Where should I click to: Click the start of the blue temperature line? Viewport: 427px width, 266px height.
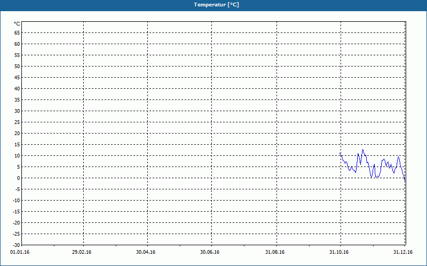340,153
